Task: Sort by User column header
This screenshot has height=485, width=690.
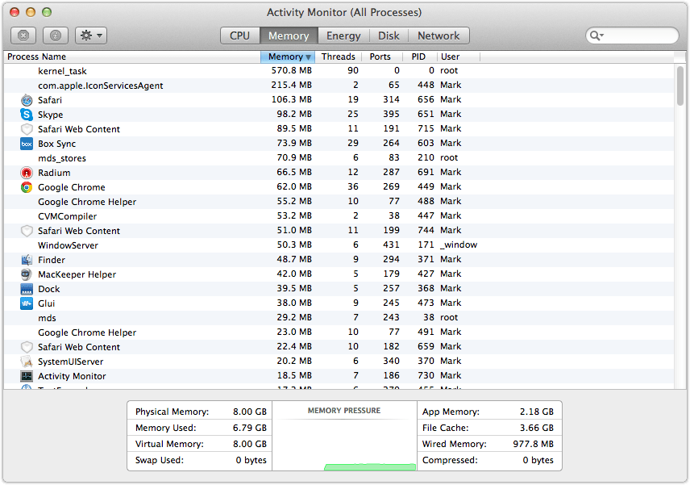Action: (x=459, y=56)
